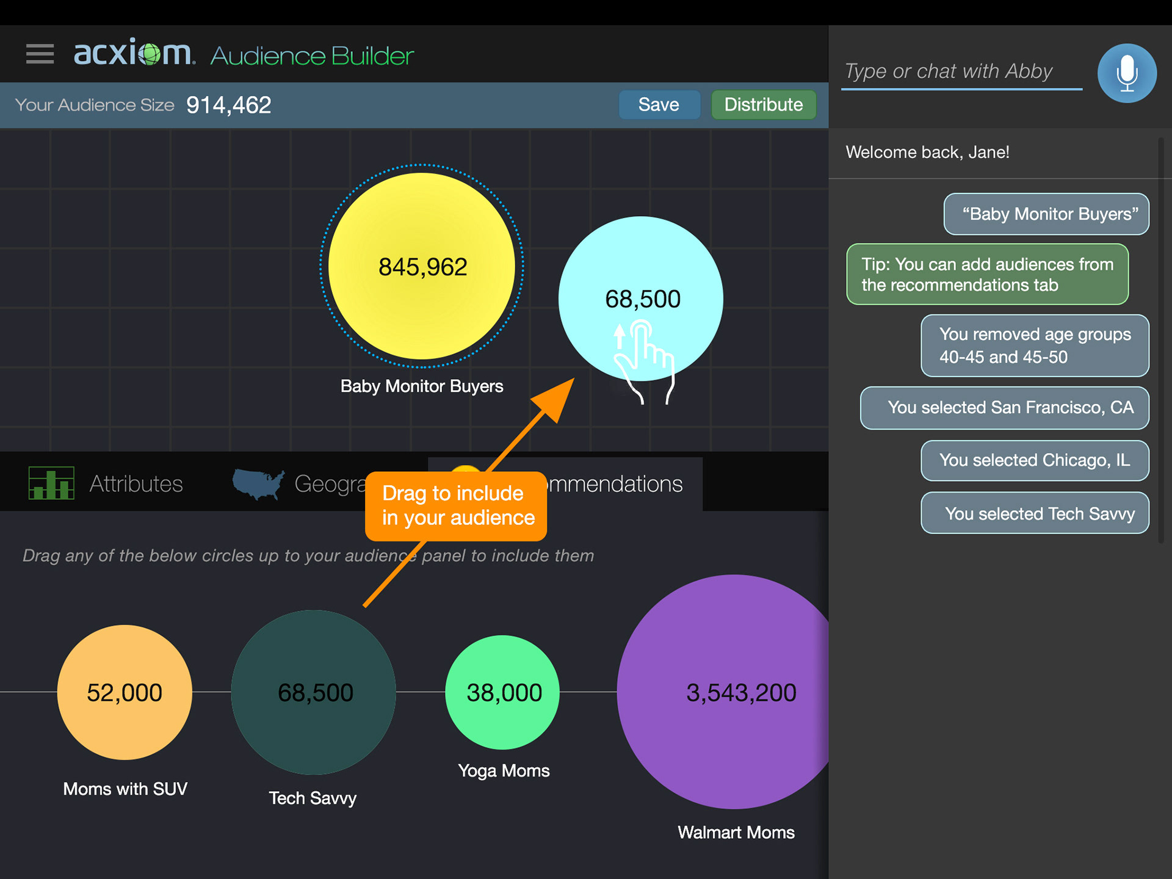Click the chat panel scrollbar
This screenshot has height=879, width=1172.
tap(1160, 339)
